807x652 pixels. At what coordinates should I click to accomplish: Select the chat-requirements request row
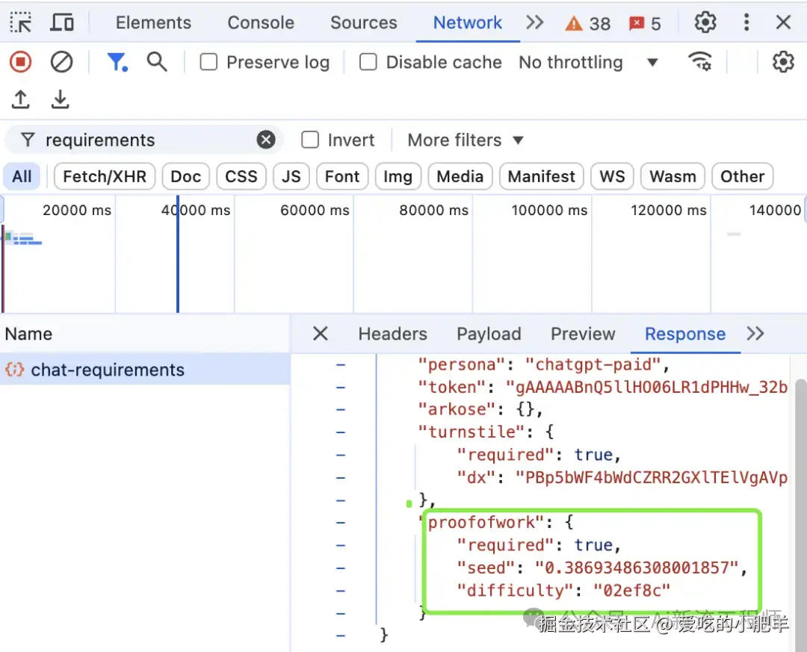145,370
